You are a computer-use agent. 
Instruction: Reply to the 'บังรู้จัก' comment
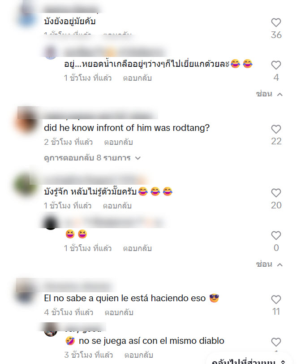(117, 206)
